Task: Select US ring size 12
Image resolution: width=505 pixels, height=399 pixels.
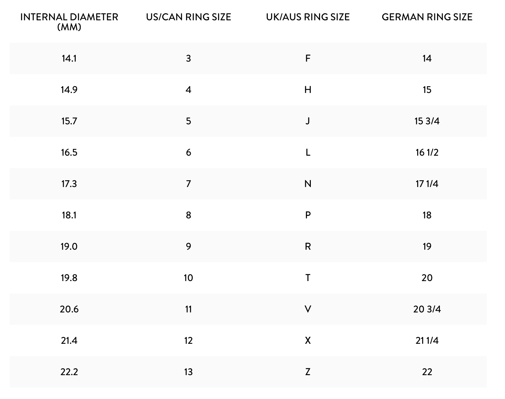Action: (x=188, y=341)
